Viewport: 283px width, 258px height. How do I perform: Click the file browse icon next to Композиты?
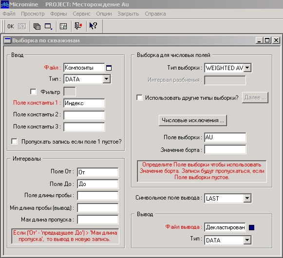tap(109, 68)
